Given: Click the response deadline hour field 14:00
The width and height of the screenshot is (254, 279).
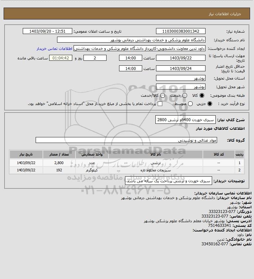Looking at the screenshot, I should click(131, 58).
